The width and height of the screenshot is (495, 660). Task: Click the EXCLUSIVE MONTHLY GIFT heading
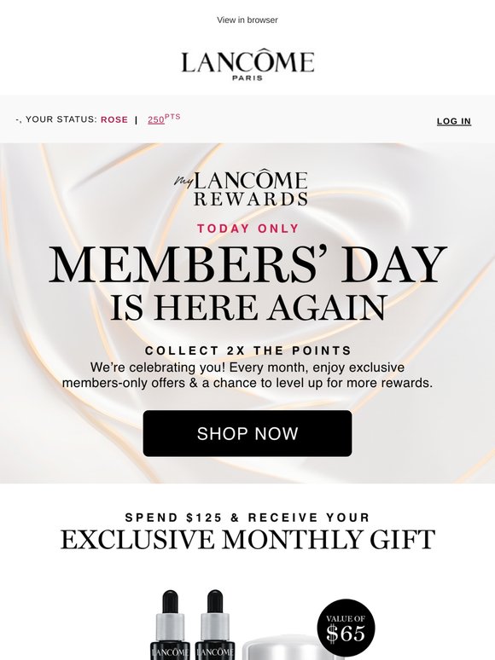[247, 540]
